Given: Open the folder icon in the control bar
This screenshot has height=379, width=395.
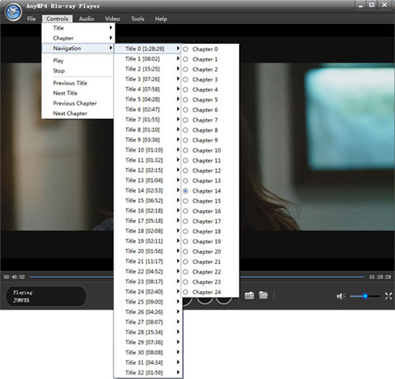Looking at the screenshot, I should pyautogui.click(x=263, y=295).
